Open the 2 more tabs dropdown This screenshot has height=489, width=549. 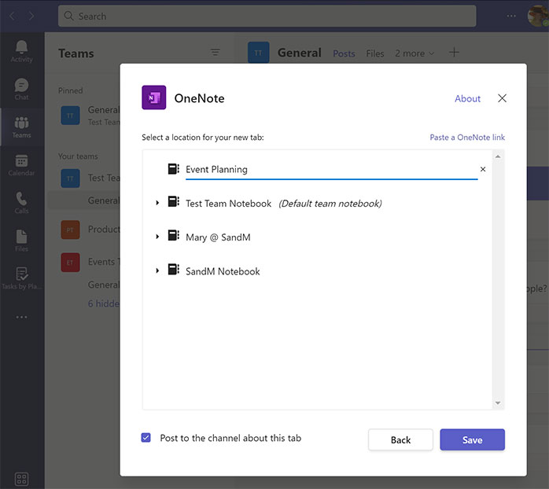(414, 53)
